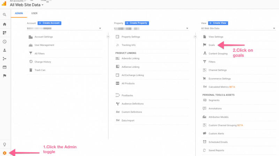The height and width of the screenshot is (156, 279).
Task: Open Real-Time clock icon in sidebar
Action: (5, 42)
